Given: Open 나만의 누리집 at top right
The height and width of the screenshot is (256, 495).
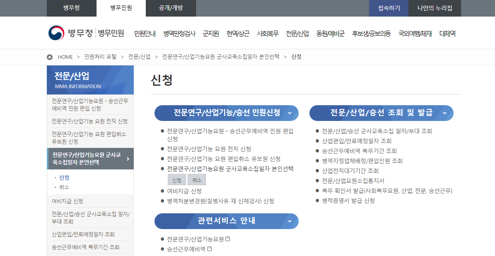Looking at the screenshot, I should click(x=435, y=8).
